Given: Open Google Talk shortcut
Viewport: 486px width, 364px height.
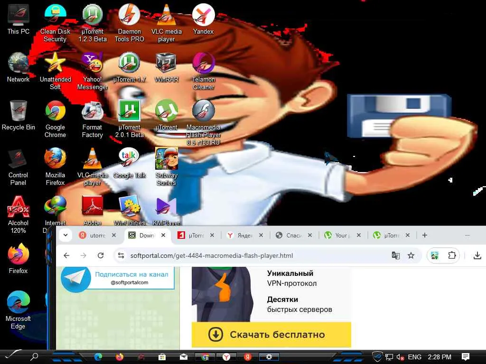Looking at the screenshot, I should point(129,163).
